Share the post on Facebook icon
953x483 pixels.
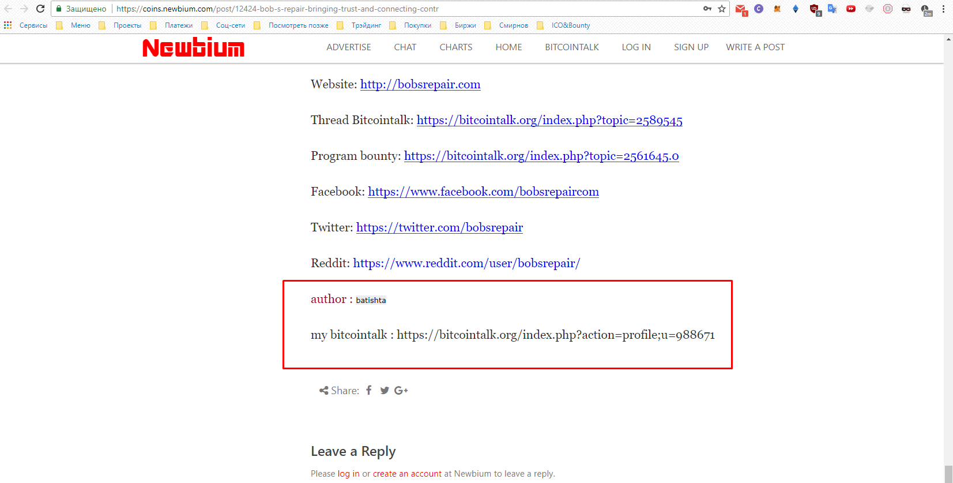pyautogui.click(x=369, y=390)
